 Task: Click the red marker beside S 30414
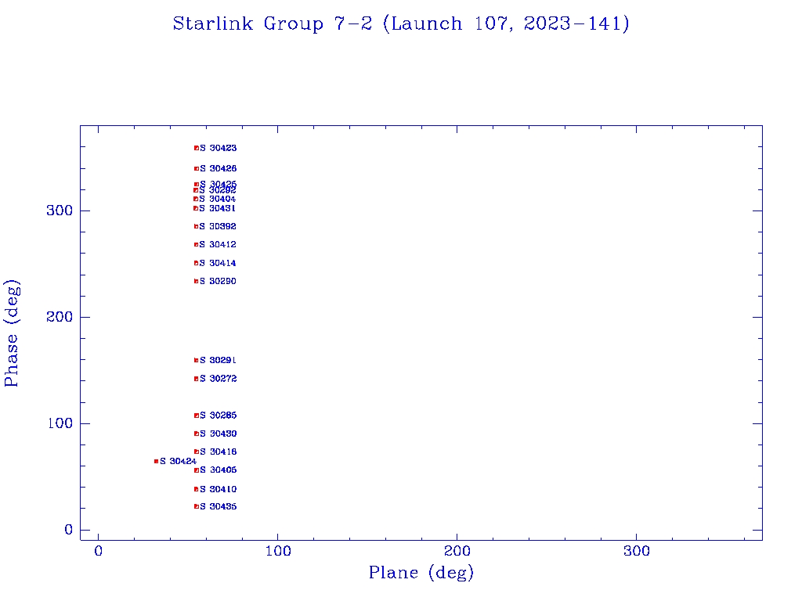[196, 263]
